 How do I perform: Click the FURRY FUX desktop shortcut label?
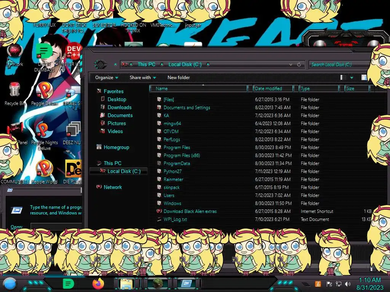coord(45,25)
